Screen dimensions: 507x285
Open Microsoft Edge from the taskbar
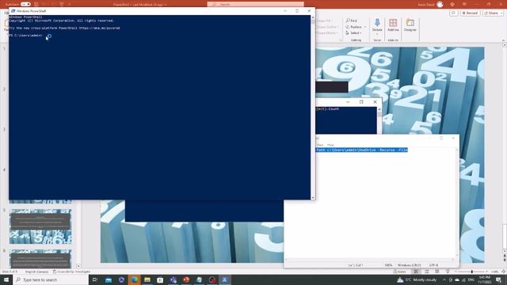134,279
